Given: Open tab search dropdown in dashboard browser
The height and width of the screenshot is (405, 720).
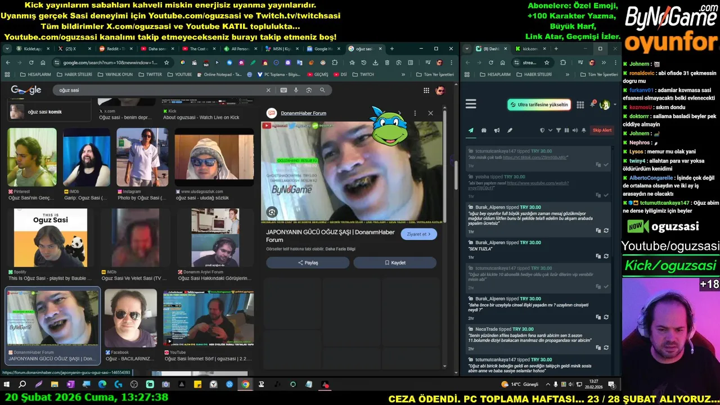Looking at the screenshot, I should (467, 49).
